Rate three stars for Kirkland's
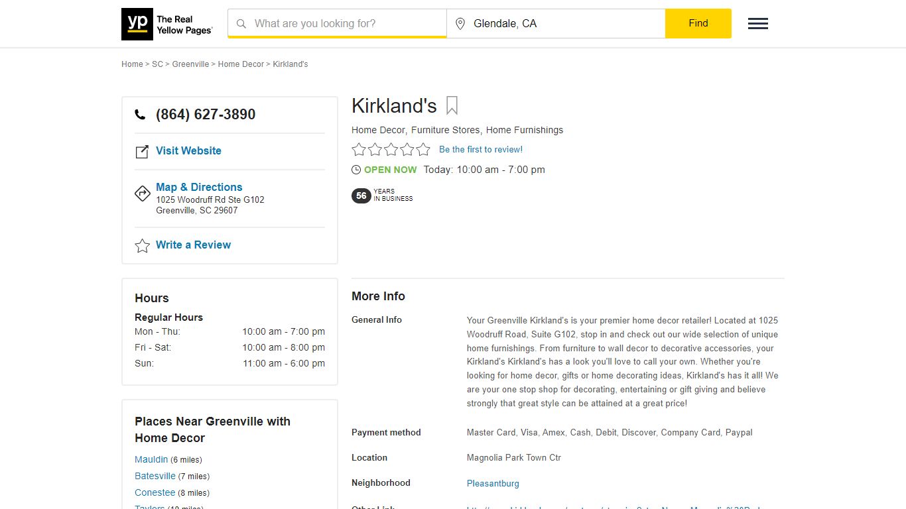Image resolution: width=906 pixels, height=509 pixels. pos(391,150)
